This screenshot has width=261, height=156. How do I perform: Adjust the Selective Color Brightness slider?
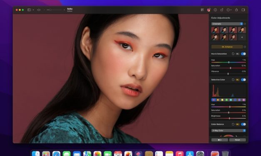pyautogui.click(x=229, y=118)
